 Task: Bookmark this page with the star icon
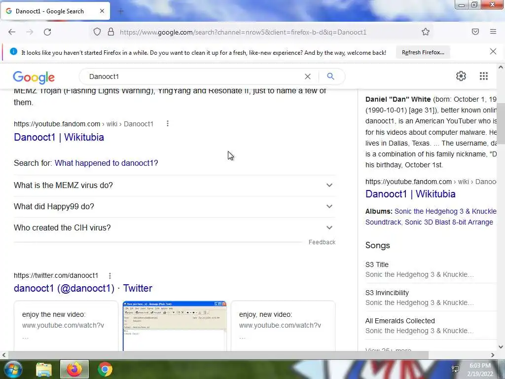click(x=426, y=32)
